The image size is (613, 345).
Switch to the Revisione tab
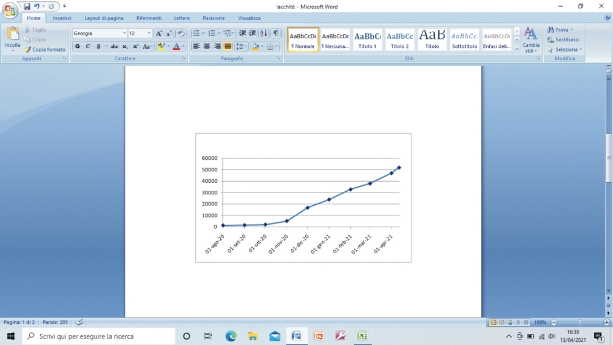pos(214,18)
